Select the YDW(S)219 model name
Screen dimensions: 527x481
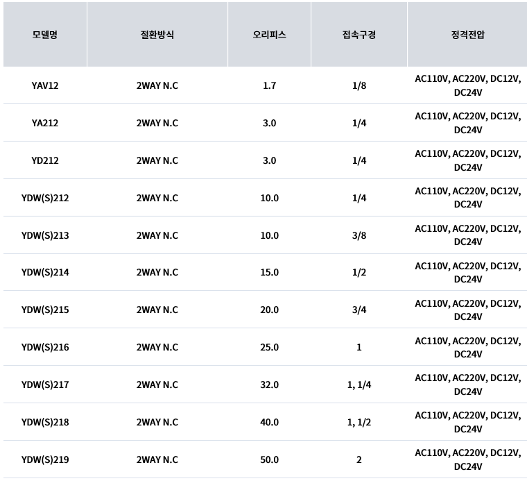coord(45,459)
